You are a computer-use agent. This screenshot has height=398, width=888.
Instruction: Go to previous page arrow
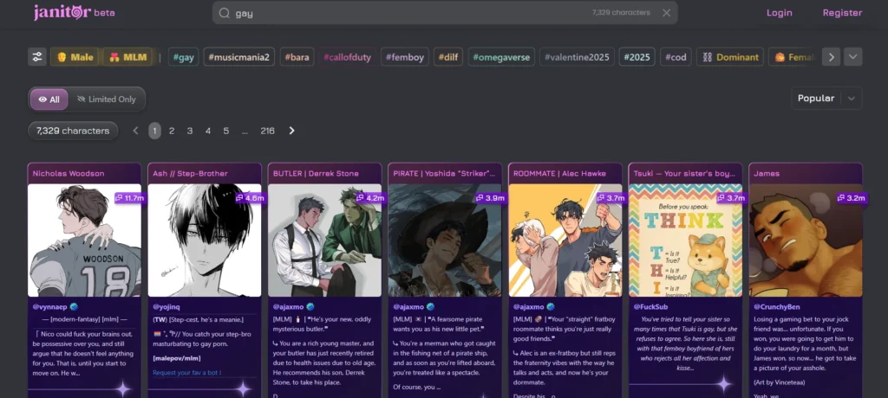tap(135, 131)
